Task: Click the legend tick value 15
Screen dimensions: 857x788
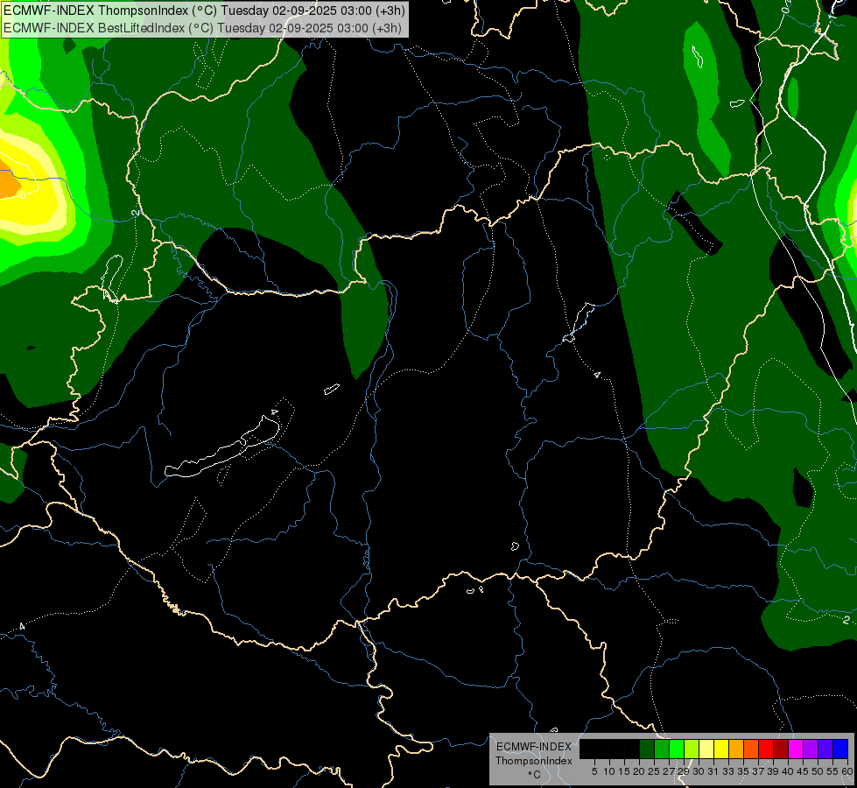Action: pos(624,771)
